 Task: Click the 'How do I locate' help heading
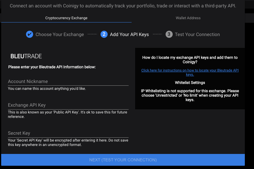tap(190, 60)
